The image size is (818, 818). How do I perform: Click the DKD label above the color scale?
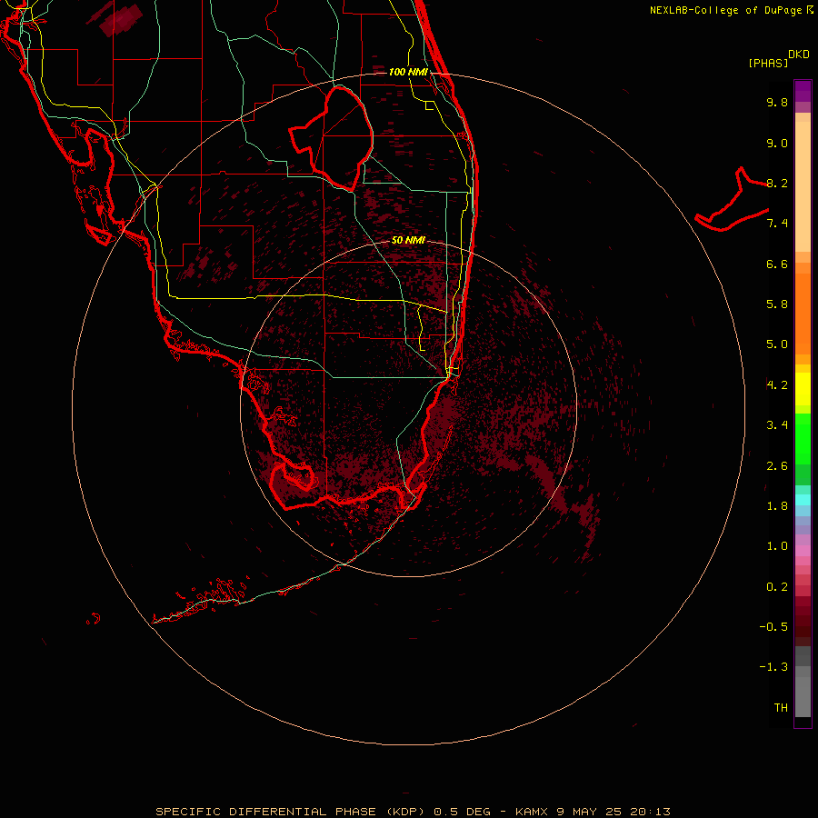coord(799,55)
